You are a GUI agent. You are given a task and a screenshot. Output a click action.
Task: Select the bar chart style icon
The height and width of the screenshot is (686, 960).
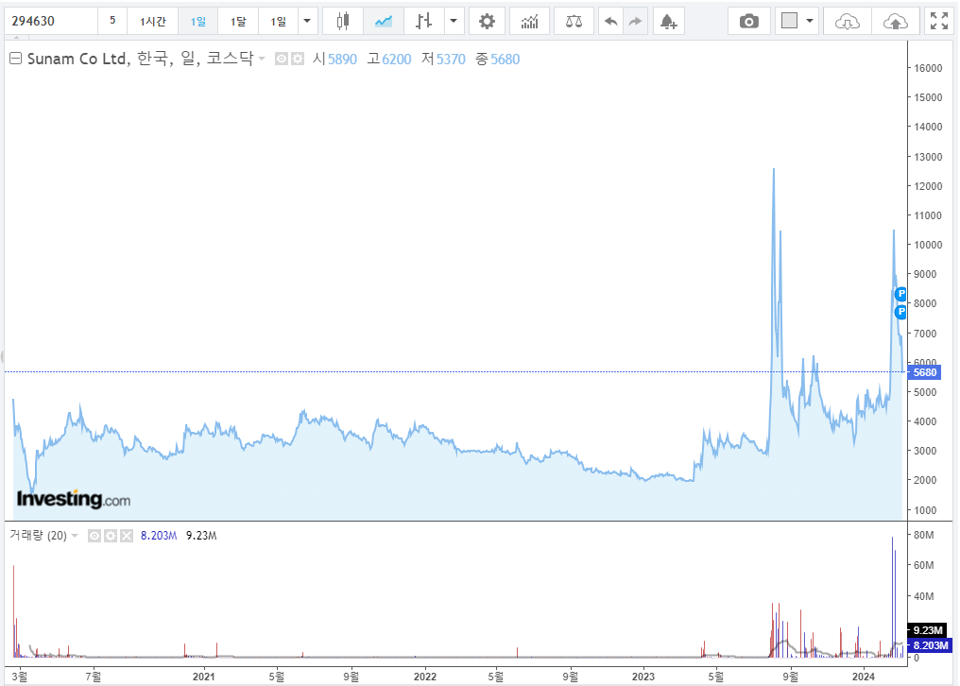[x=423, y=22]
